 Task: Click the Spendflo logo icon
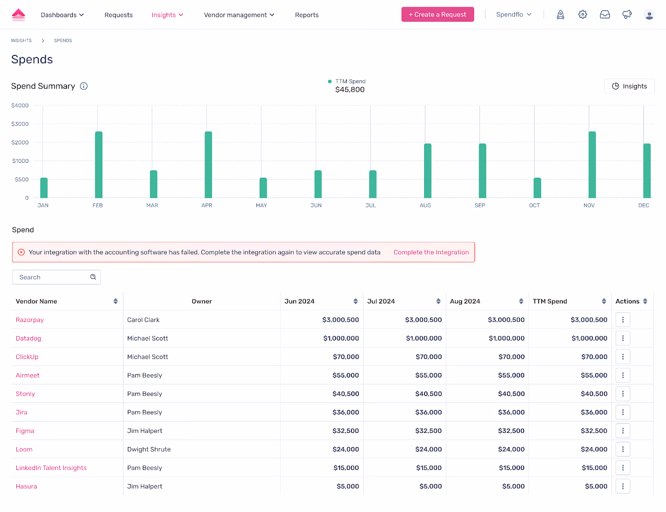coord(18,15)
